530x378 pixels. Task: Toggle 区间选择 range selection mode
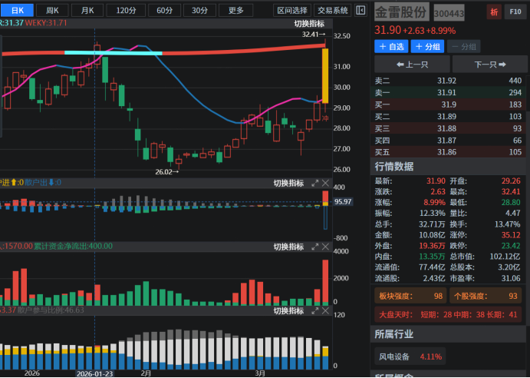click(292, 11)
